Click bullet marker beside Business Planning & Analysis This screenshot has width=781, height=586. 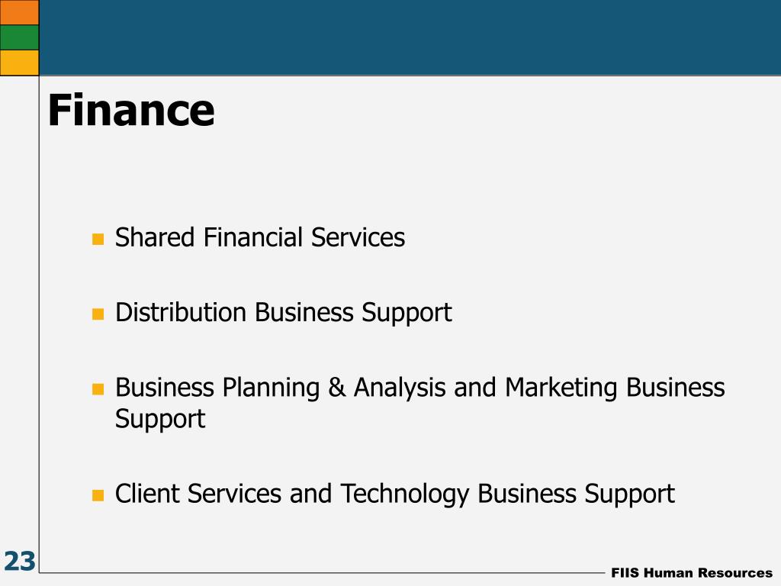(98, 389)
